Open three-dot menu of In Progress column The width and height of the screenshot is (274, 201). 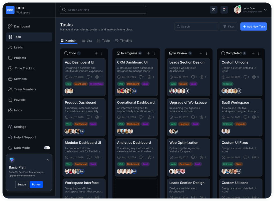coord(154,53)
